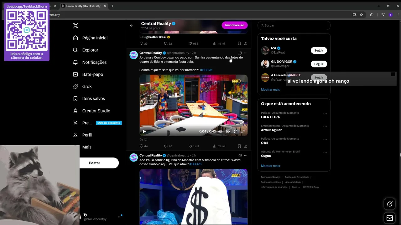
Task: Open video settings gear
Action: (x=228, y=132)
